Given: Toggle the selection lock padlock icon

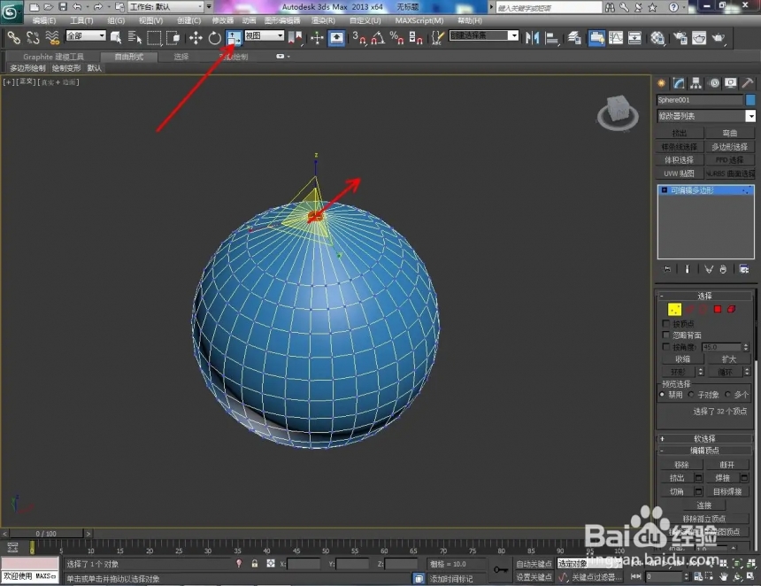Looking at the screenshot, I should [x=254, y=564].
